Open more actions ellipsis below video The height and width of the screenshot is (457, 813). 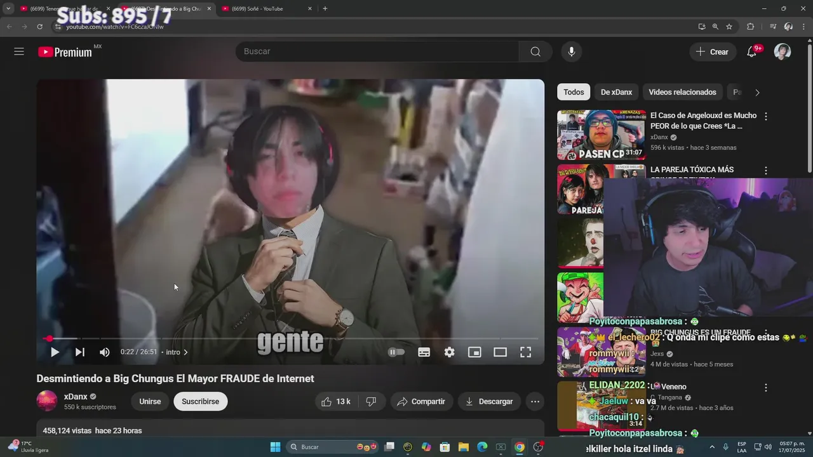click(535, 401)
